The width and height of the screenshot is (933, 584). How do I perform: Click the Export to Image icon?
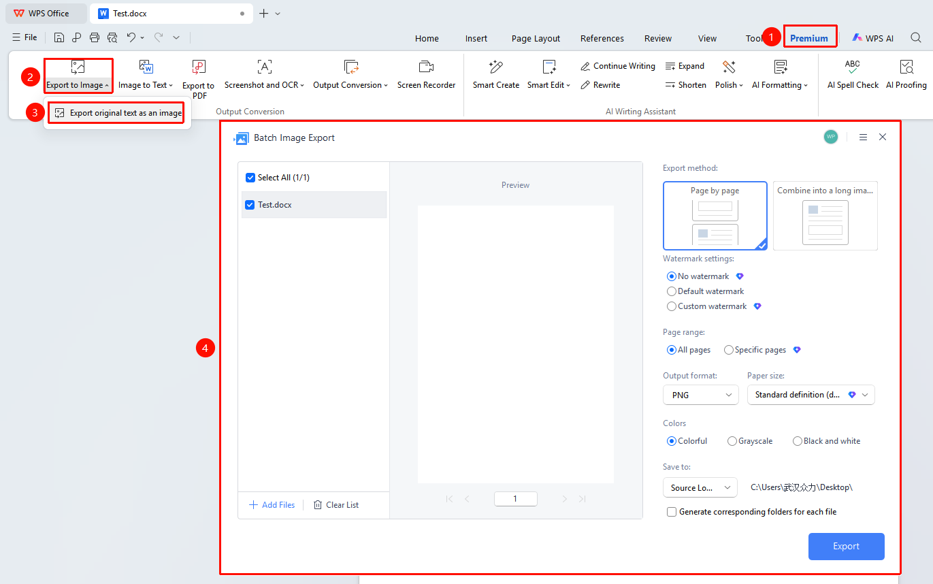[78, 67]
